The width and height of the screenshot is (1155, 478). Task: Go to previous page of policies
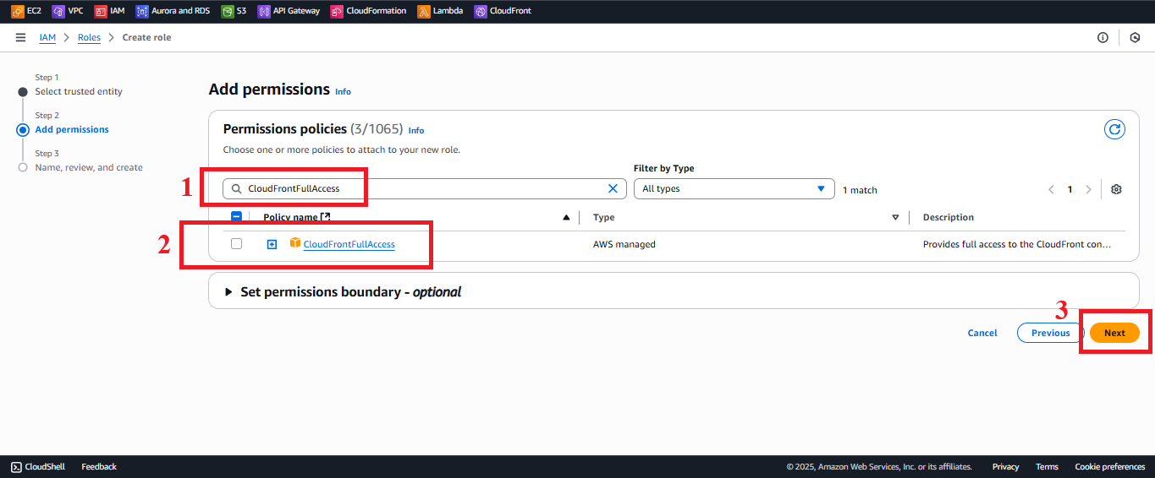(1051, 189)
